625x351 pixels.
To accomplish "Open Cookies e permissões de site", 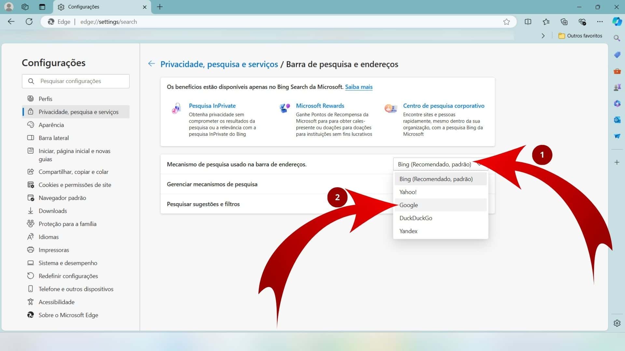I will [x=76, y=185].
